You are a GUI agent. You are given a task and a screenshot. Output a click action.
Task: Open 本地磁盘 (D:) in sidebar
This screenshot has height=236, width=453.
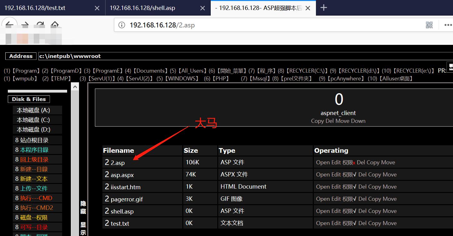pos(37,130)
